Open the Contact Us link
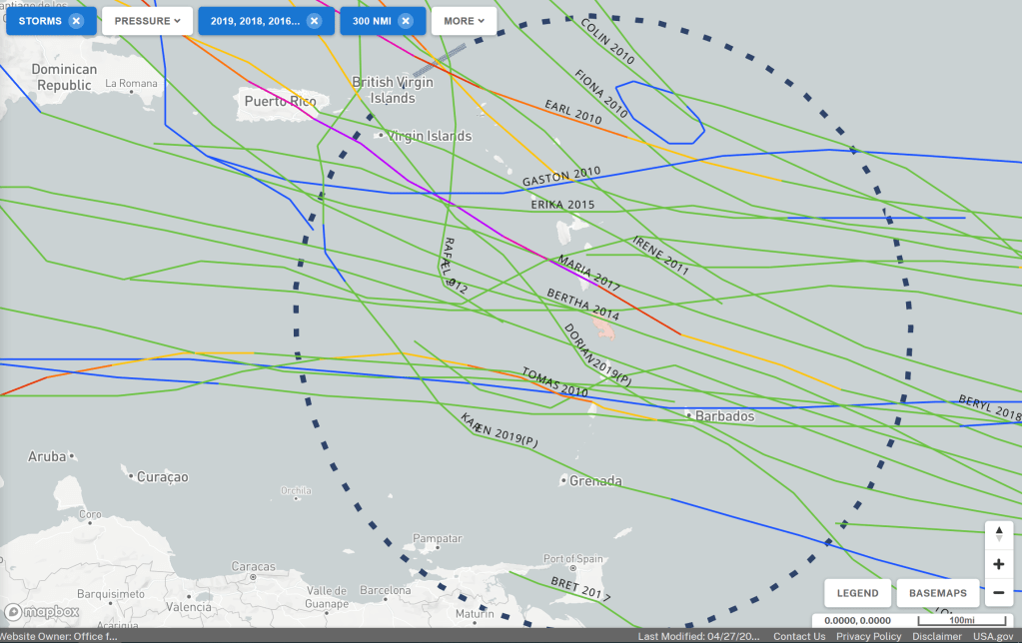 (x=799, y=636)
